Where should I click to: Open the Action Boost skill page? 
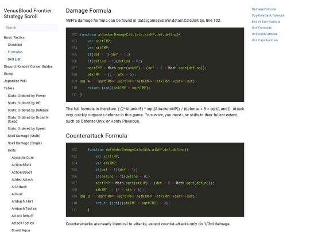(22, 172)
